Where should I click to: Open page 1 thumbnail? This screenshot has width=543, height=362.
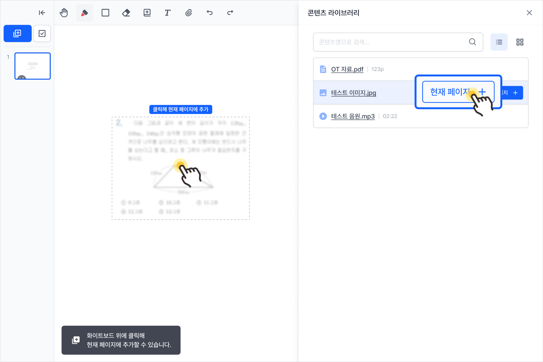pyautogui.click(x=33, y=66)
